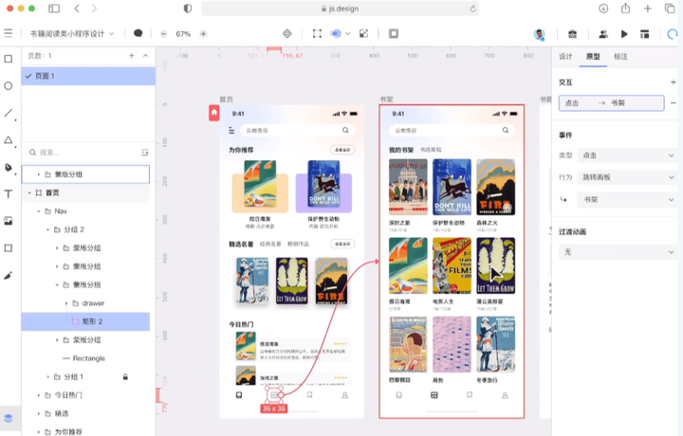Select the 精选 layer group

pyautogui.click(x=85, y=413)
